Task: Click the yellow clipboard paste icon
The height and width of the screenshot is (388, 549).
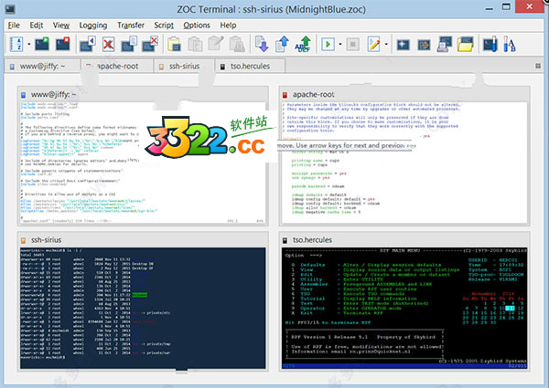Action: tap(174, 45)
